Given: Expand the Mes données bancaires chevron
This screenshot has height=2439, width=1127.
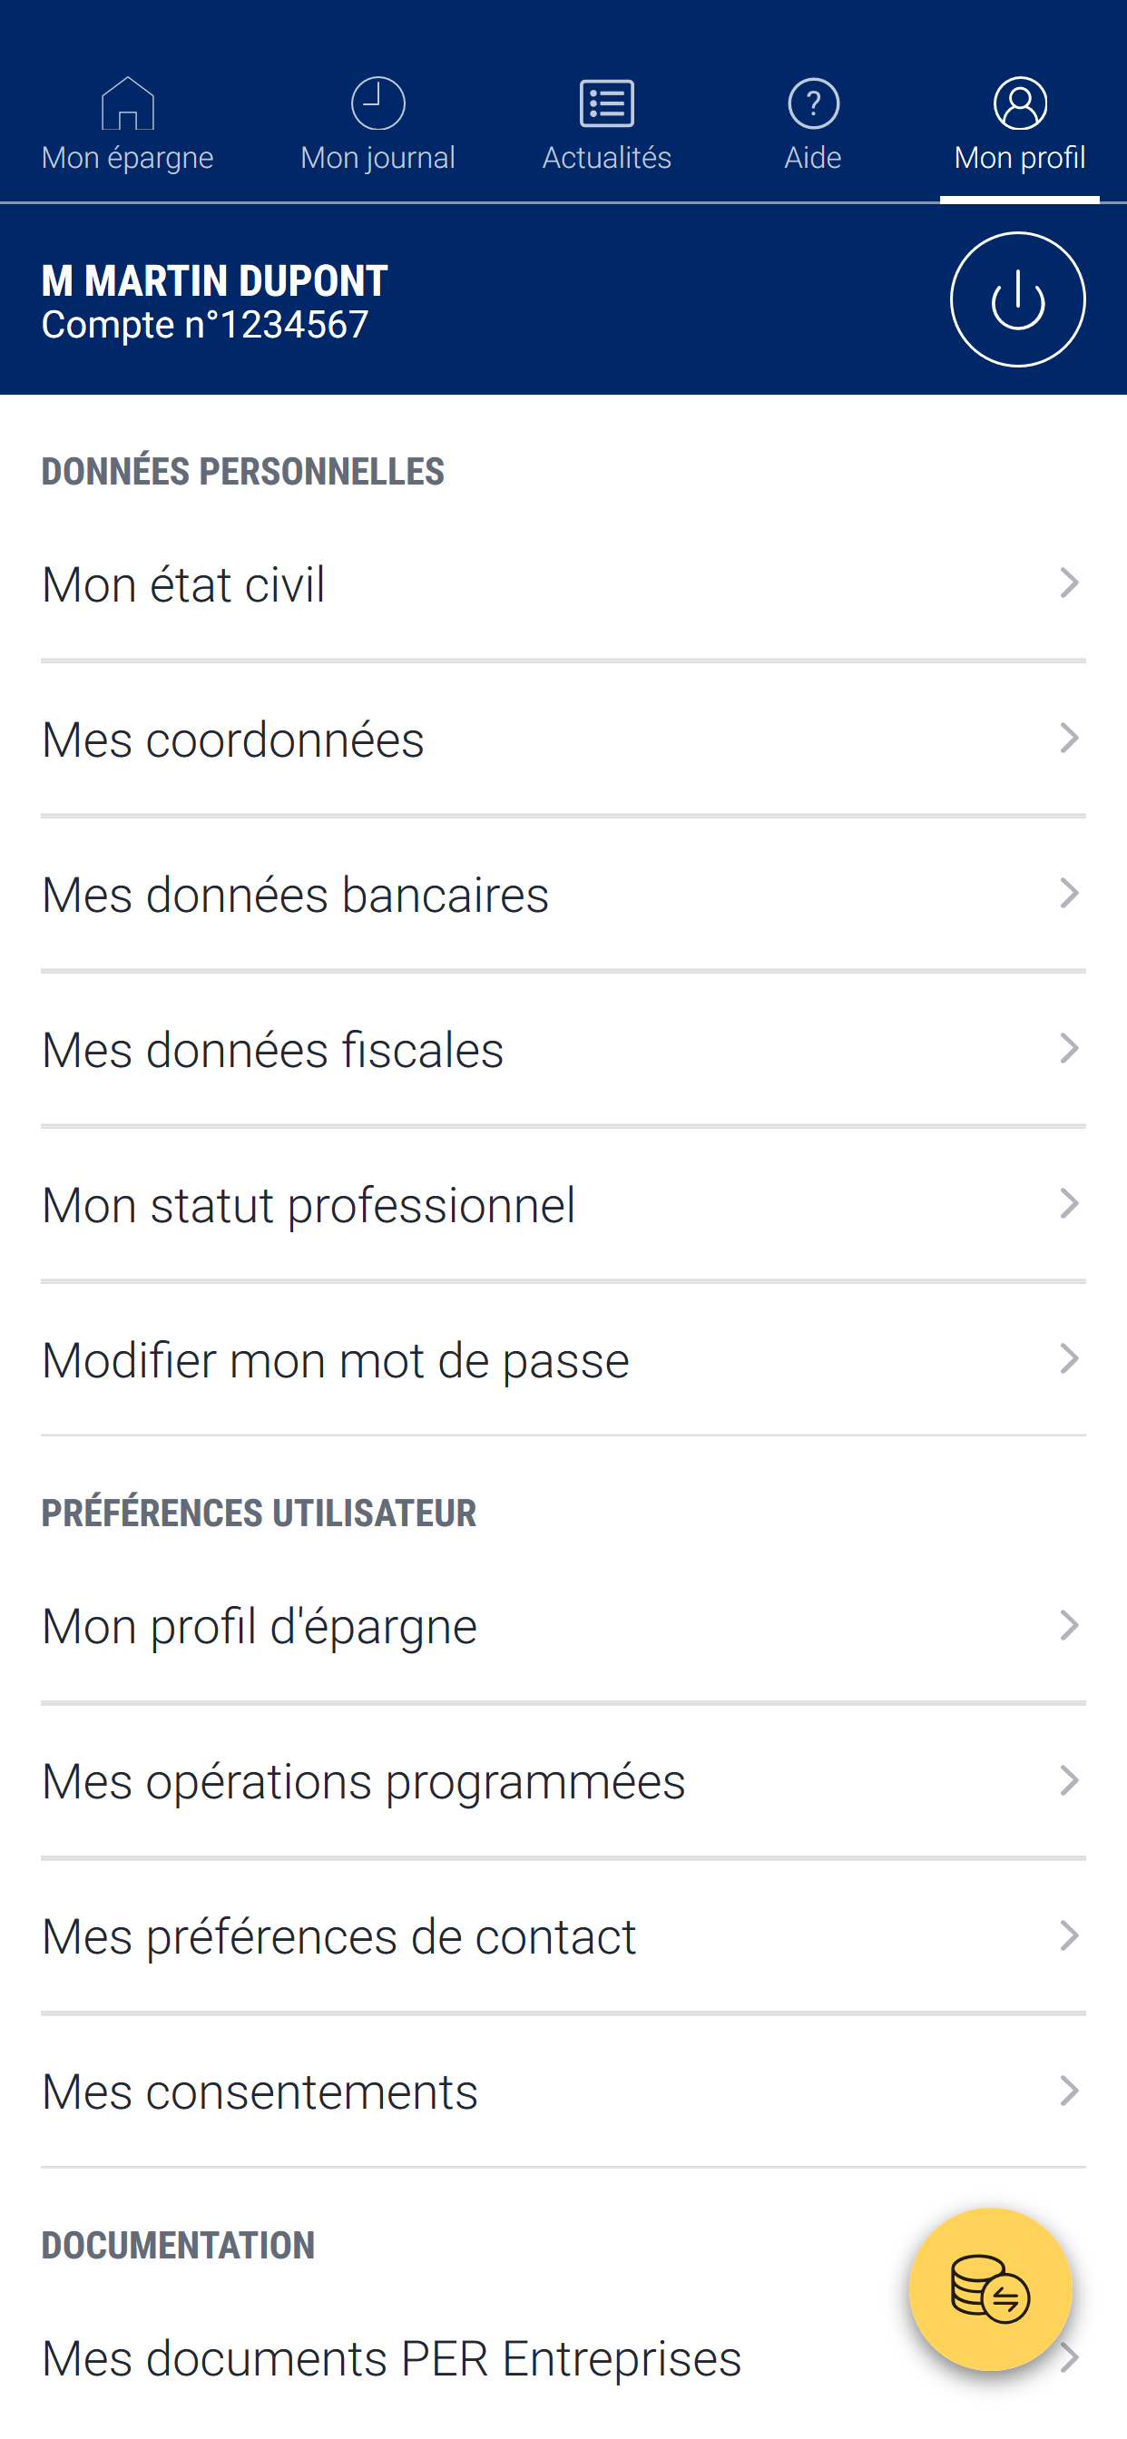Looking at the screenshot, I should [x=1069, y=894].
